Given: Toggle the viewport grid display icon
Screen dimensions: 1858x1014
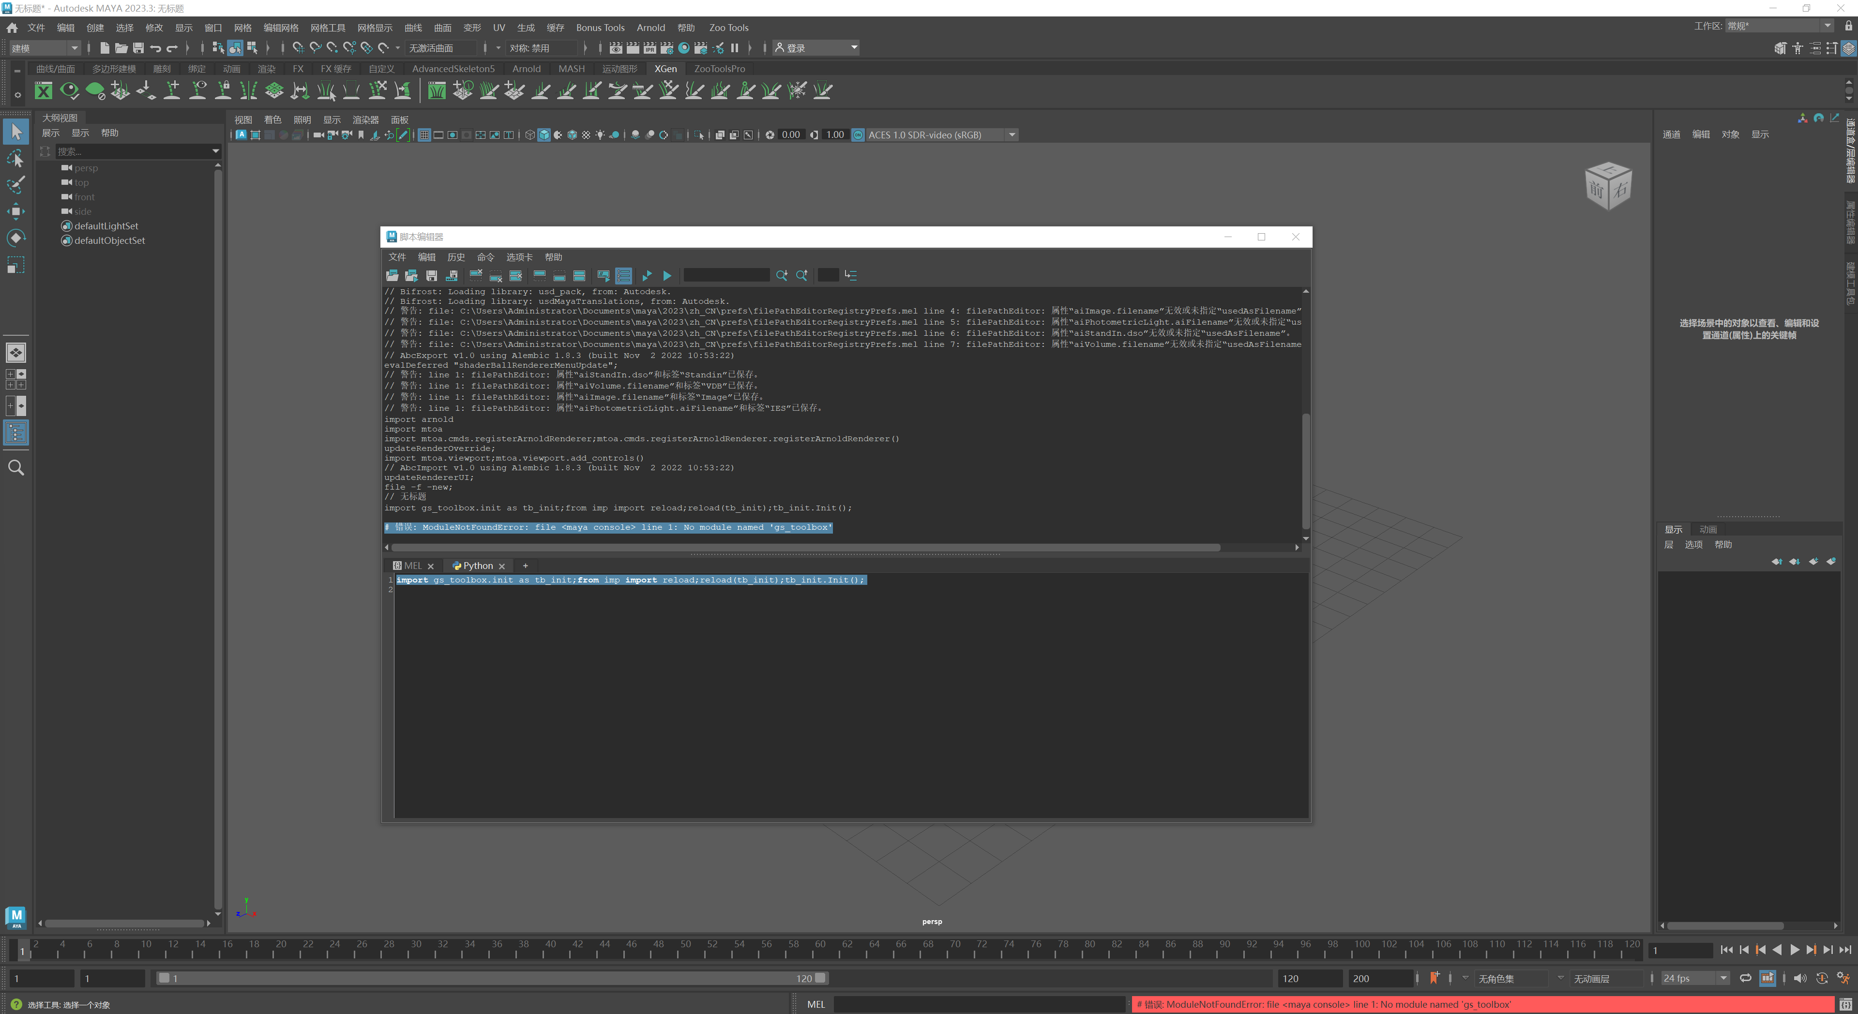Looking at the screenshot, I should coord(424,135).
